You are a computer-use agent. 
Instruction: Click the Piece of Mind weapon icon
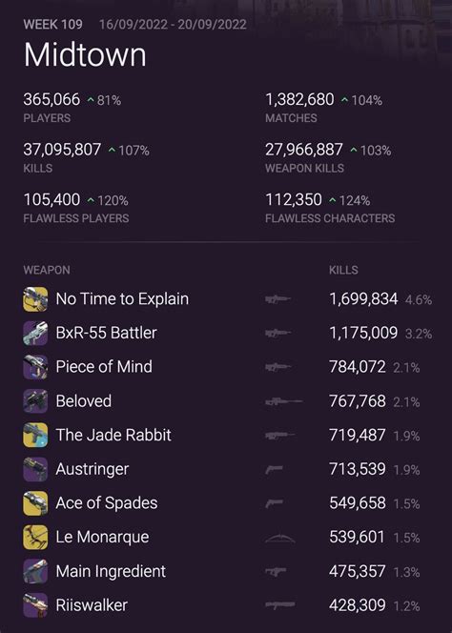[35, 367]
